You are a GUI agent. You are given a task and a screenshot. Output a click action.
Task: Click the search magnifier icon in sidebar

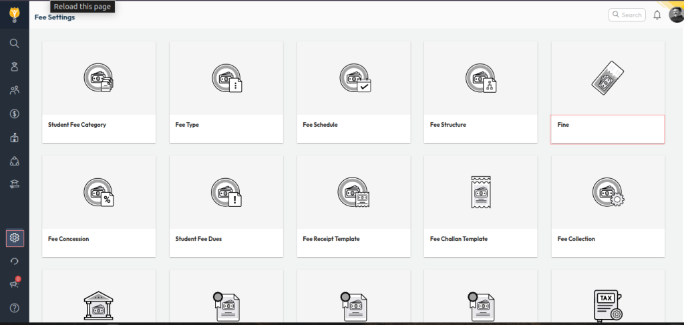(14, 43)
